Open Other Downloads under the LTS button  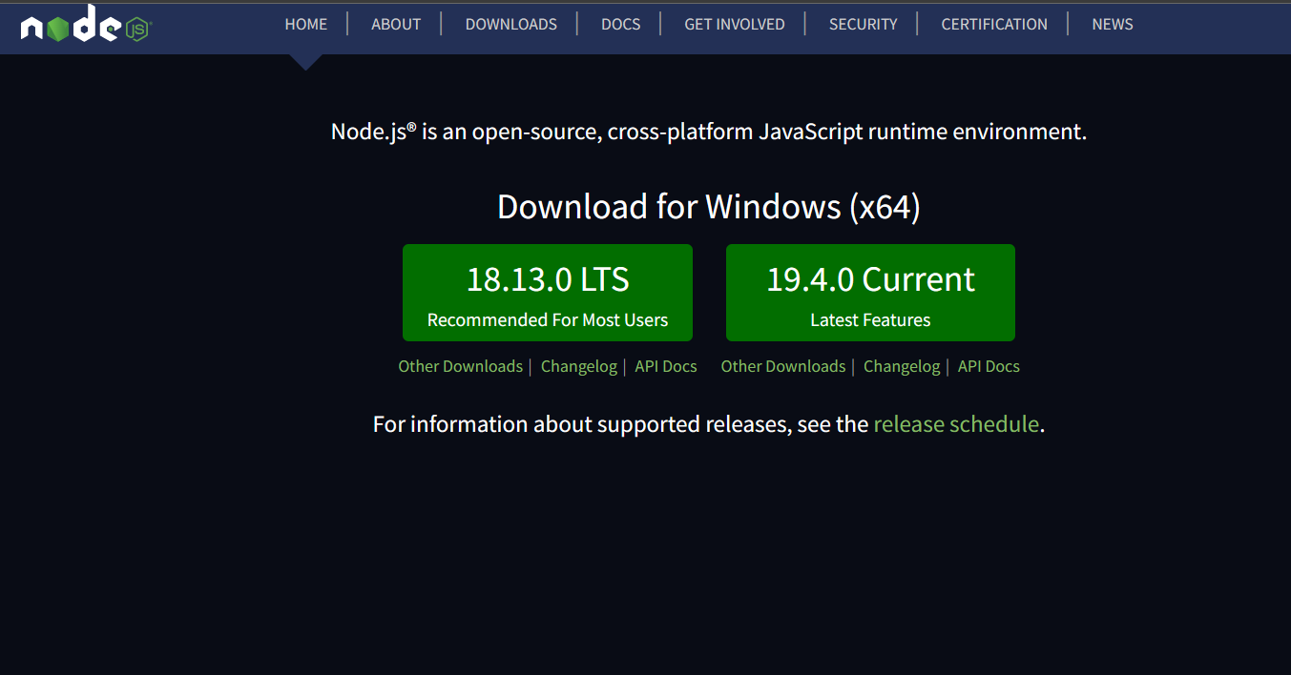461,366
